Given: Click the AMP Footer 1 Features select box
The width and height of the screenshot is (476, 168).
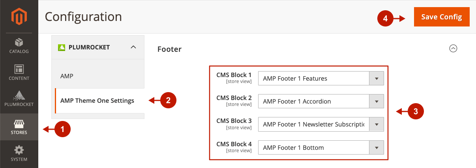Looking at the screenshot, I should pyautogui.click(x=321, y=78).
